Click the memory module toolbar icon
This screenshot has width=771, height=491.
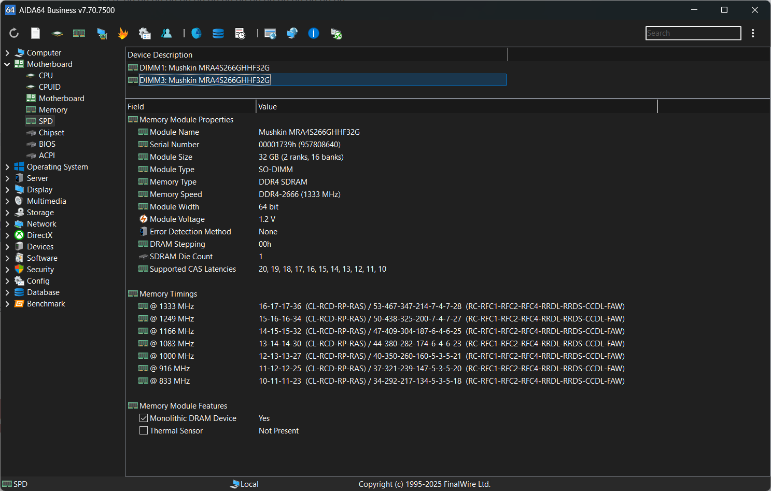click(79, 33)
